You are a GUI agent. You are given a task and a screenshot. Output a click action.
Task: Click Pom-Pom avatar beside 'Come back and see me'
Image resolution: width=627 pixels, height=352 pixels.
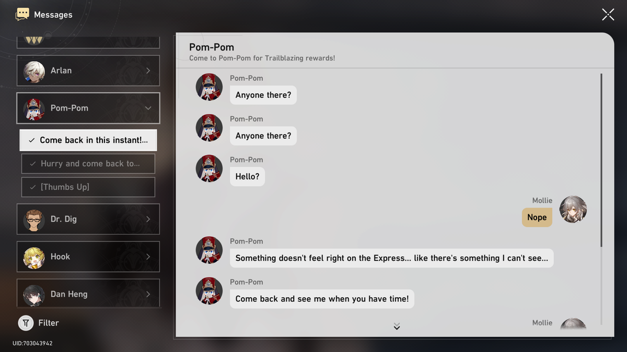point(209,291)
